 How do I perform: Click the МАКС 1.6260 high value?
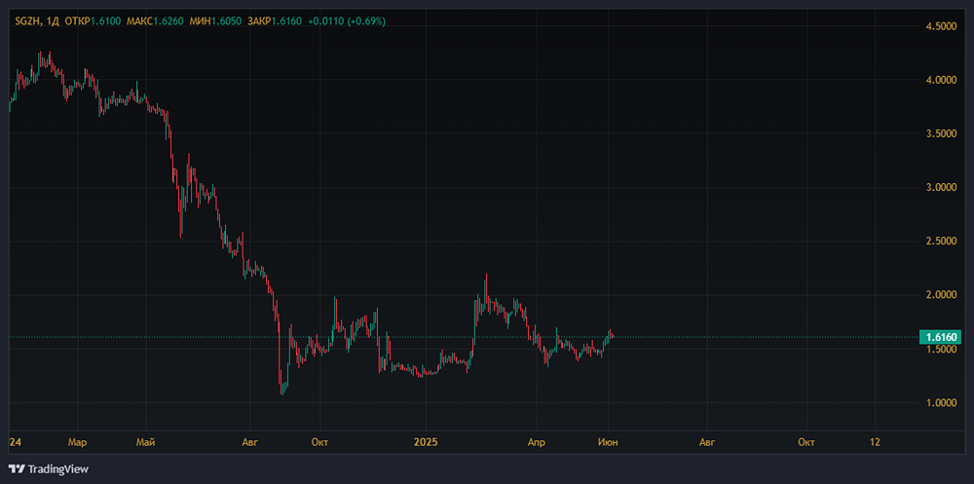155,21
